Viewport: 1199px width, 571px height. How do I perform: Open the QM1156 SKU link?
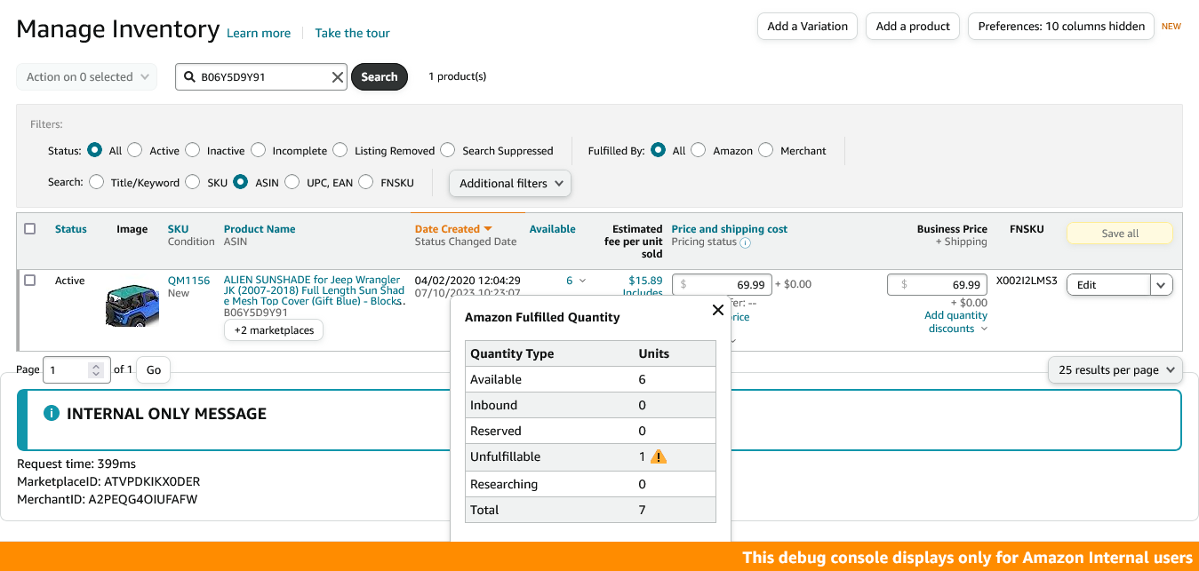tap(189, 281)
